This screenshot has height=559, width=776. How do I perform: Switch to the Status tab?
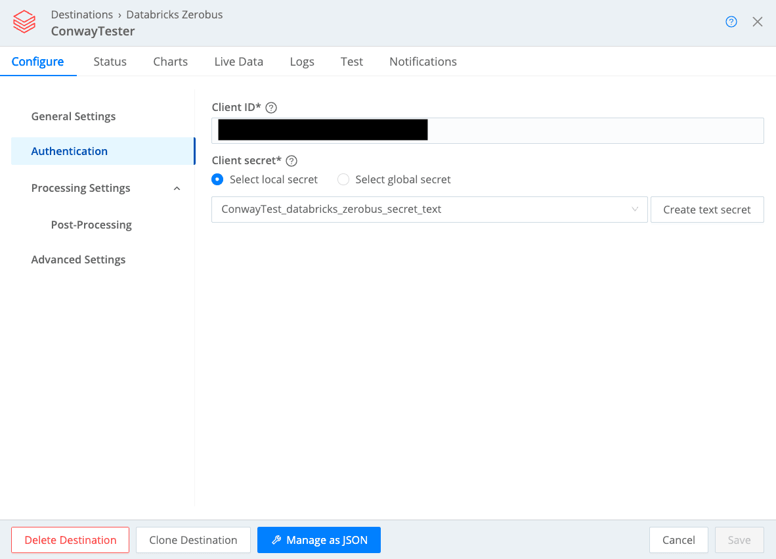[x=110, y=61]
